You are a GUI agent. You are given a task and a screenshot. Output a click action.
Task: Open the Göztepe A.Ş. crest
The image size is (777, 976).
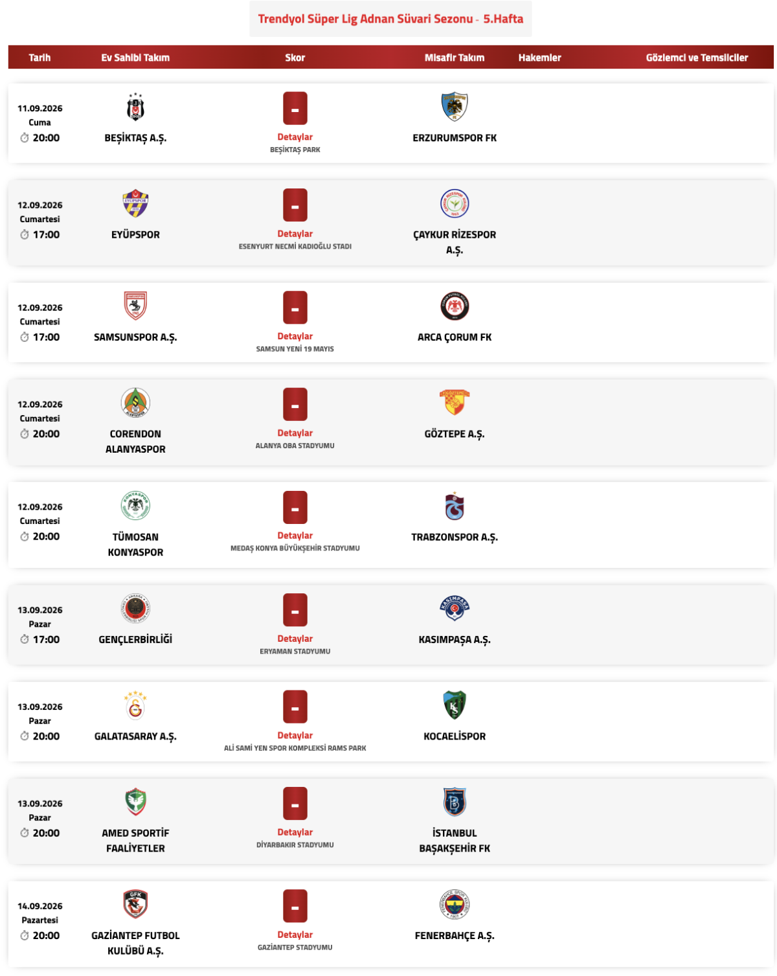[x=455, y=403]
